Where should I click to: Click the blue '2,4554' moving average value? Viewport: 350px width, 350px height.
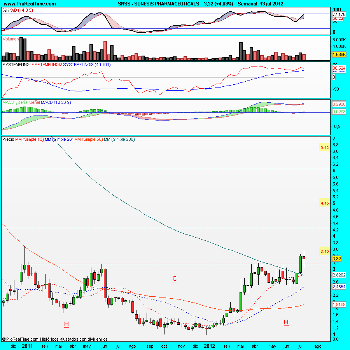[339, 287]
